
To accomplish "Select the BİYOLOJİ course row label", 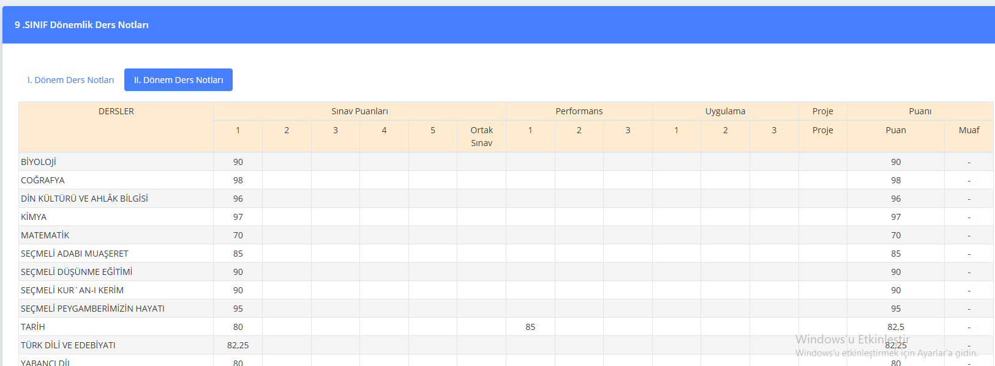I will click(39, 162).
